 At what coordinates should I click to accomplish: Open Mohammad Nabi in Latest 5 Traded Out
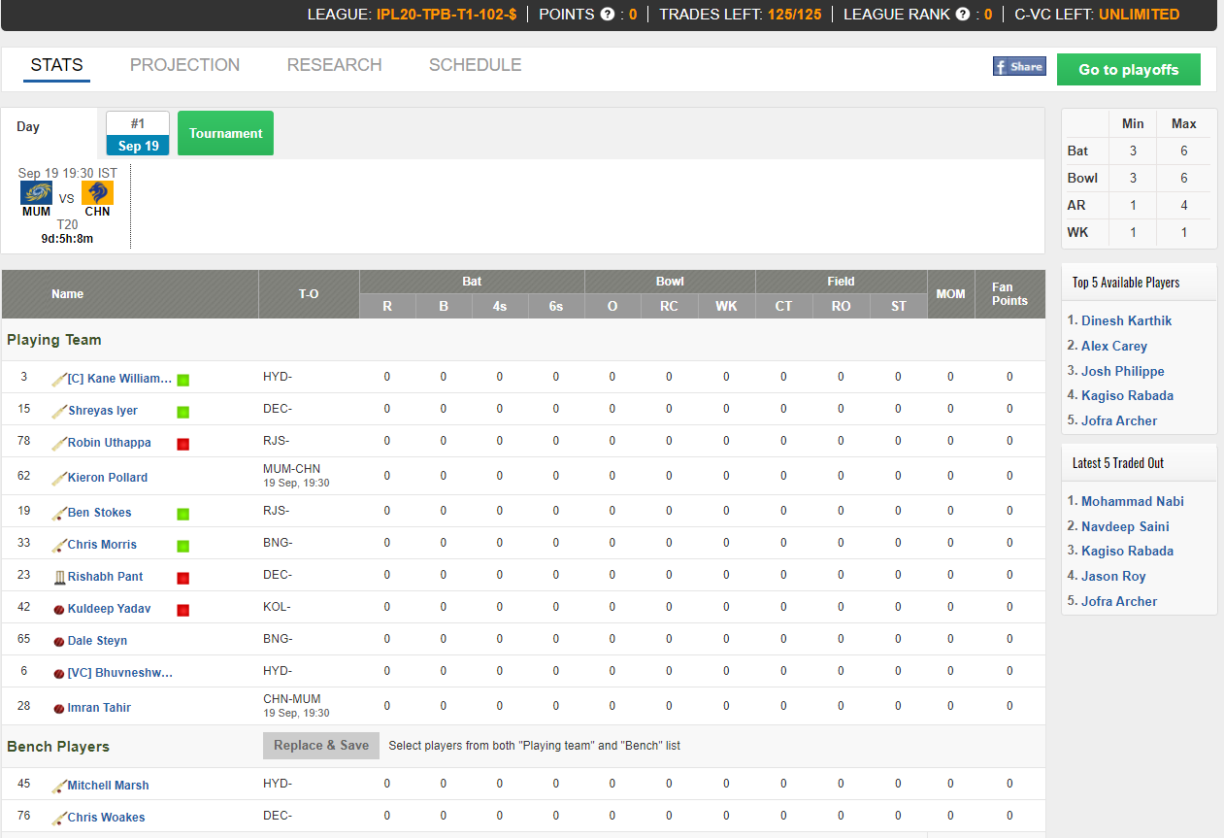1133,501
